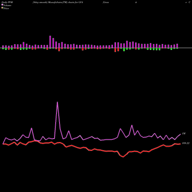Click the highest peak of the purple volume line
192x192 pixels.
point(57,102)
